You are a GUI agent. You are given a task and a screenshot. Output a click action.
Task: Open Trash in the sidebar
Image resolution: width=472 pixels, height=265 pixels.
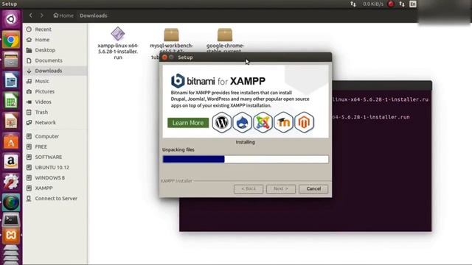pos(55,112)
